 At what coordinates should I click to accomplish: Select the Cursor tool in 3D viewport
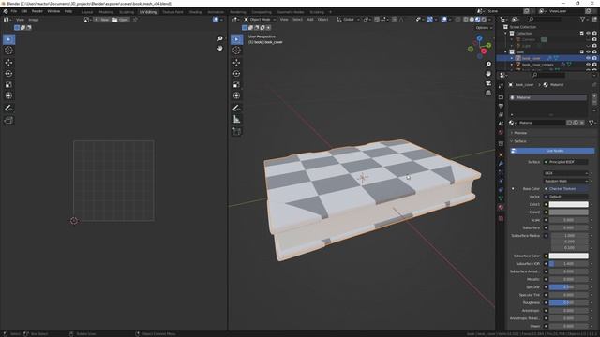click(x=236, y=50)
